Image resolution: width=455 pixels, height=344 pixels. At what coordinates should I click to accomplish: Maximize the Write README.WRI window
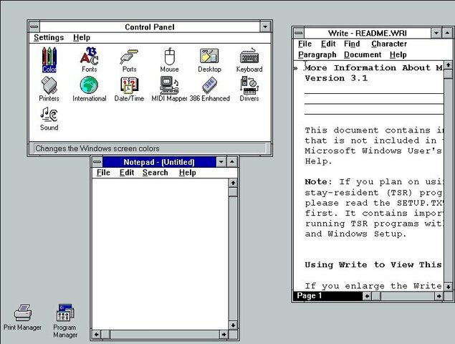tap(447, 33)
